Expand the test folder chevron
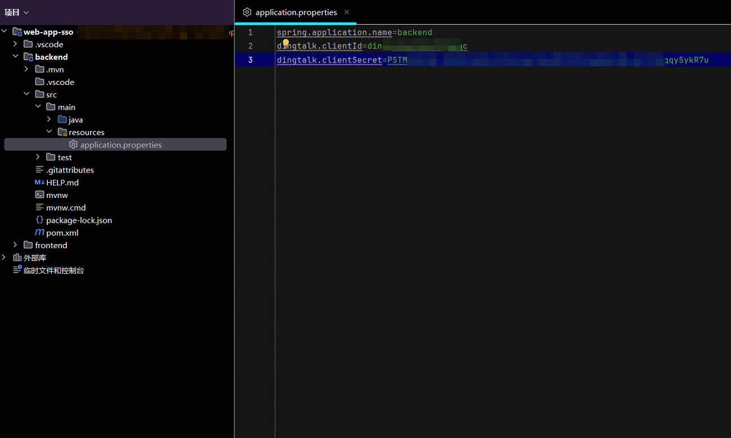Image resolution: width=731 pixels, height=438 pixels. pyautogui.click(x=38, y=157)
